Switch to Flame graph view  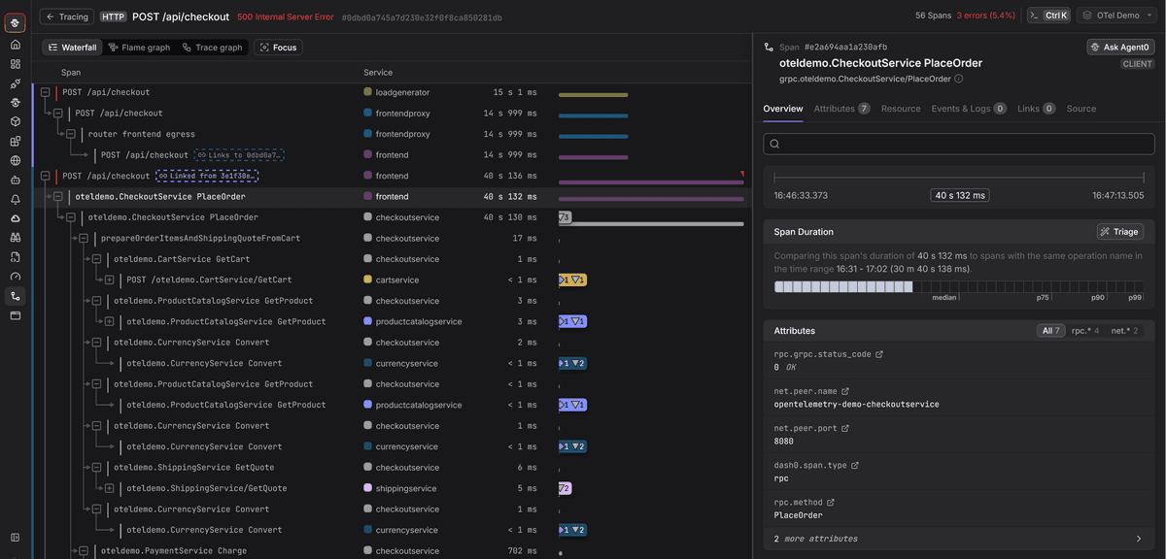(x=139, y=47)
